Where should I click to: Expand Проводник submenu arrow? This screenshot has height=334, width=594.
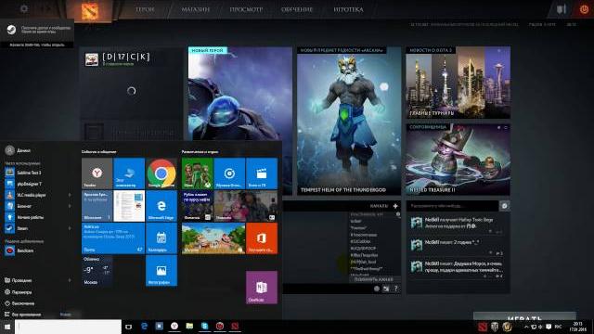coord(70,280)
